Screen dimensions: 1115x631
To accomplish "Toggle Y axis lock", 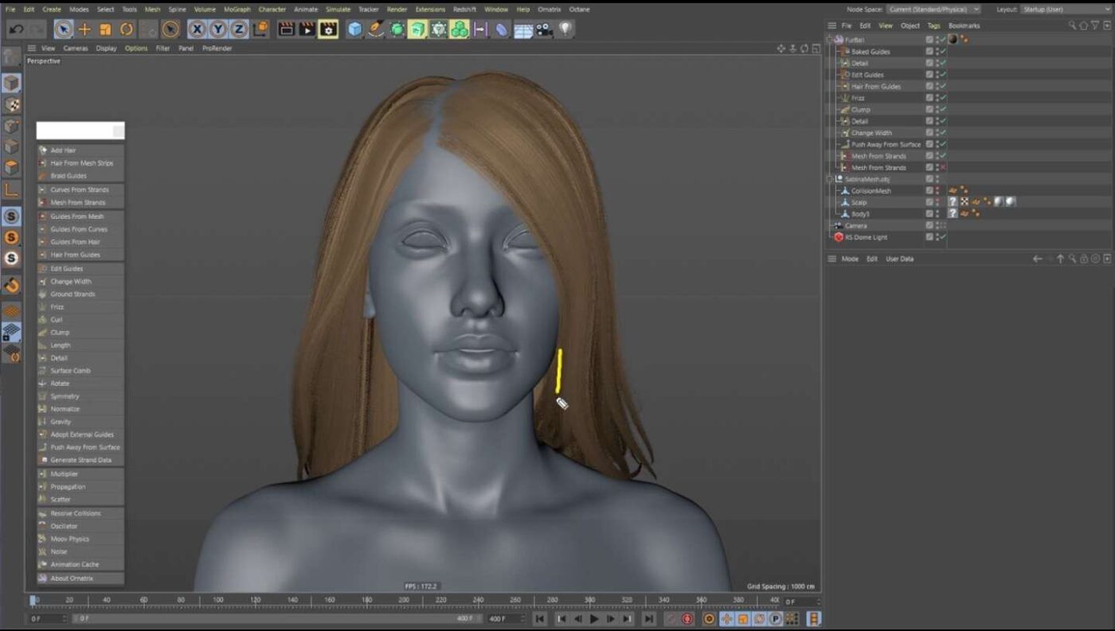I will (x=218, y=29).
